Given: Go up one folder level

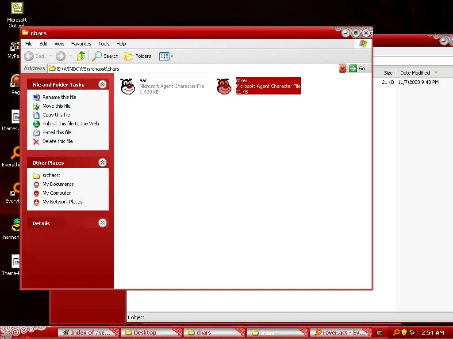Looking at the screenshot, I should pyautogui.click(x=81, y=56).
